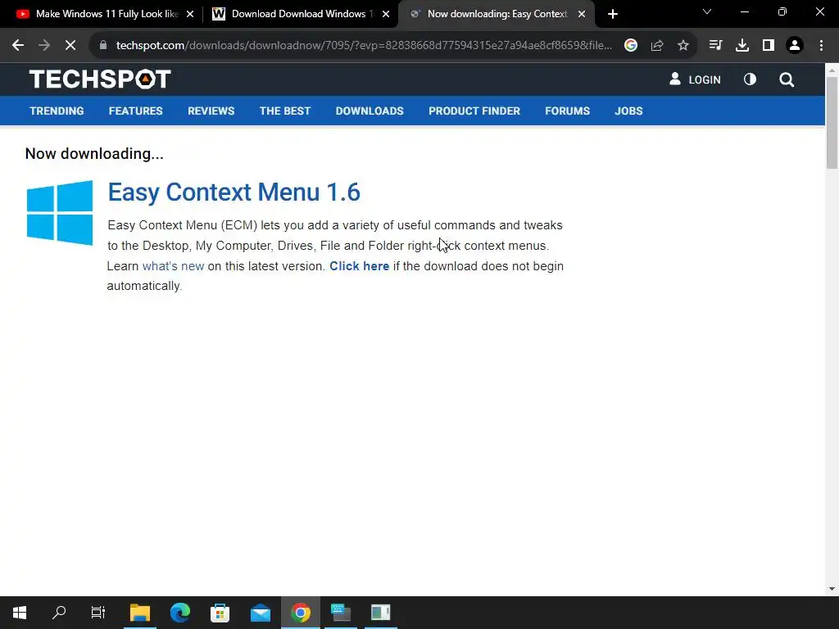Viewport: 839px width, 629px height.
Task: Open TechSpot search icon
Action: pos(787,79)
